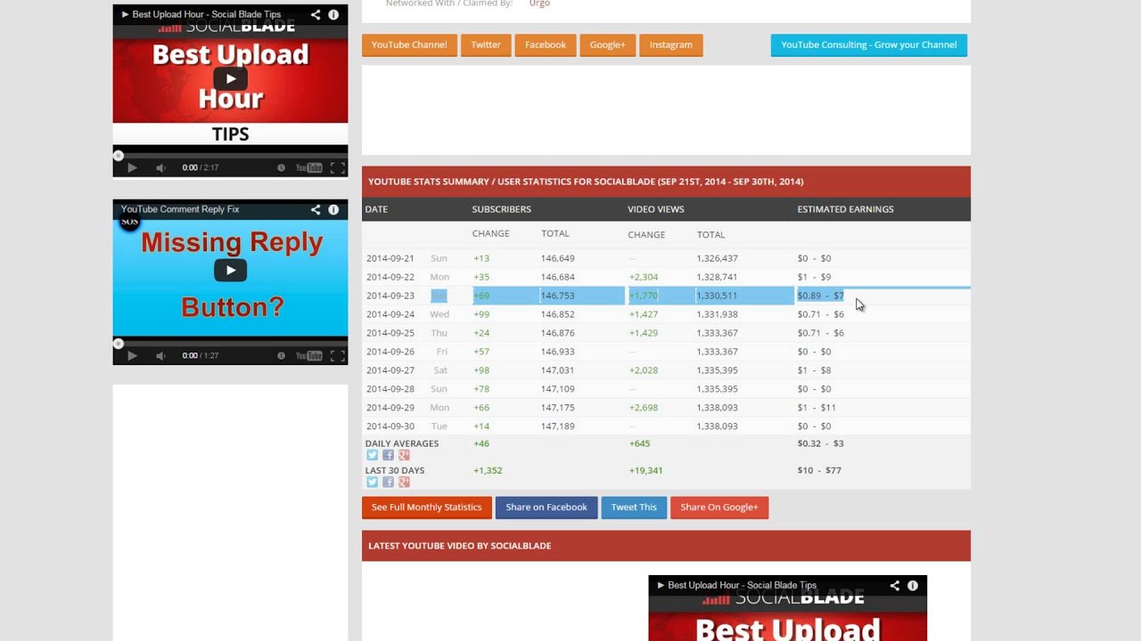Click Share on Facebook button

coord(546,507)
